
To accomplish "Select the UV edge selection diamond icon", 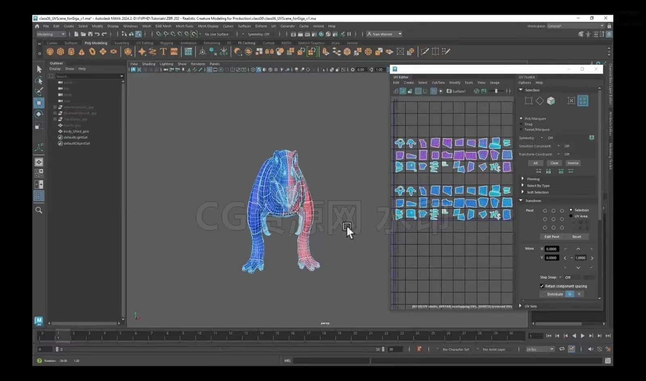I will point(539,101).
